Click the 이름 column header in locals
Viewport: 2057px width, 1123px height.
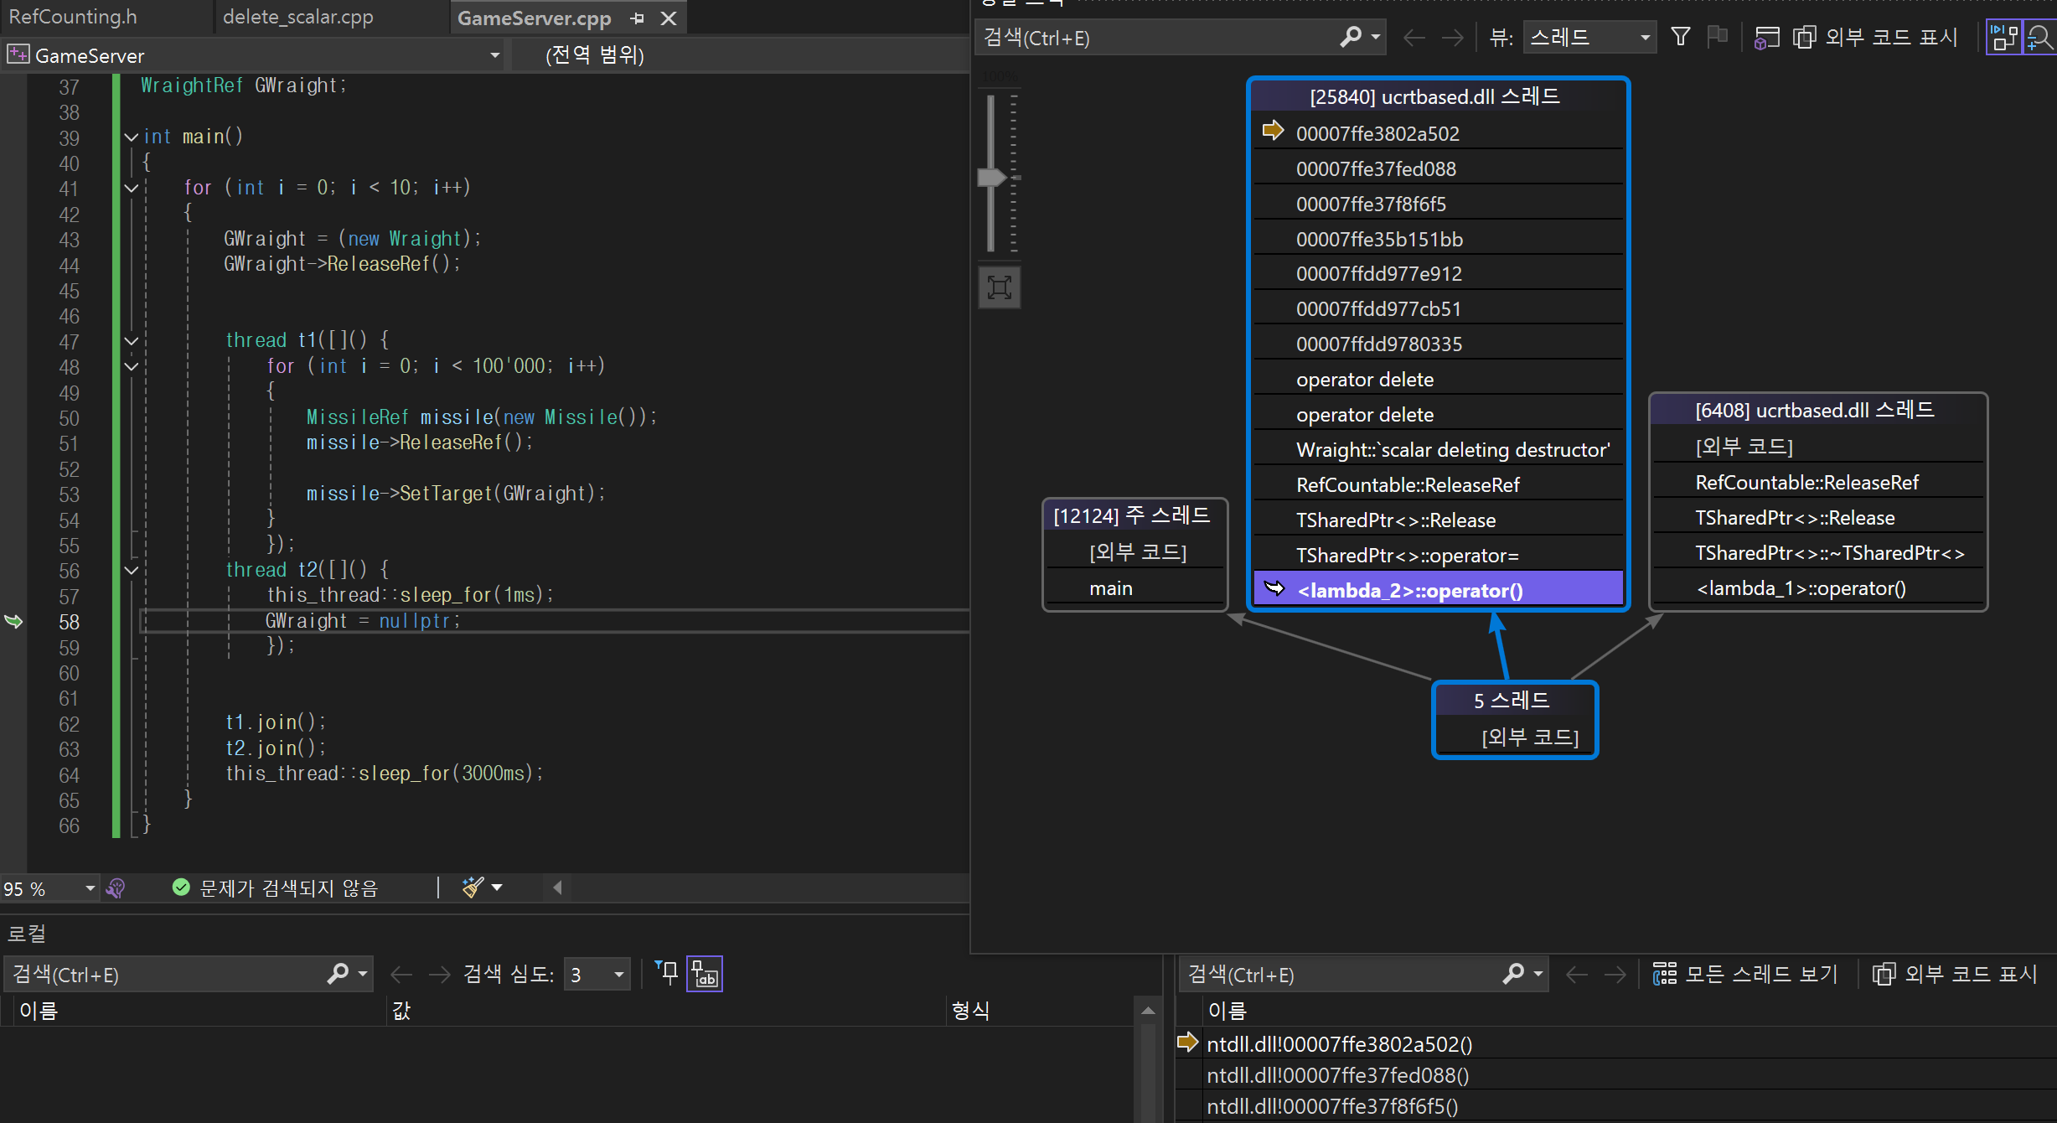coord(39,1012)
